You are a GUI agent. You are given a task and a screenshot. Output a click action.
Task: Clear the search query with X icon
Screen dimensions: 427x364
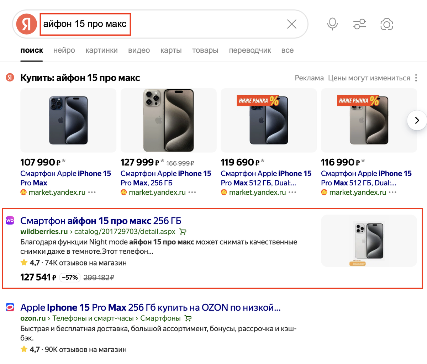click(292, 24)
